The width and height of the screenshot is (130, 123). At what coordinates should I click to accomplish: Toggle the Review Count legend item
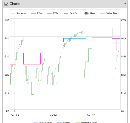pyautogui.click(x=86, y=122)
